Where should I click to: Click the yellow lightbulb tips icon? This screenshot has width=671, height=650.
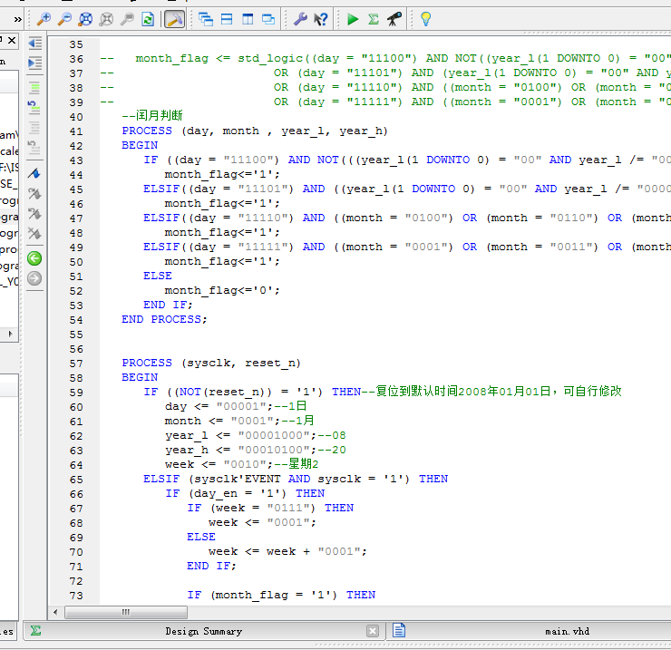coord(425,18)
